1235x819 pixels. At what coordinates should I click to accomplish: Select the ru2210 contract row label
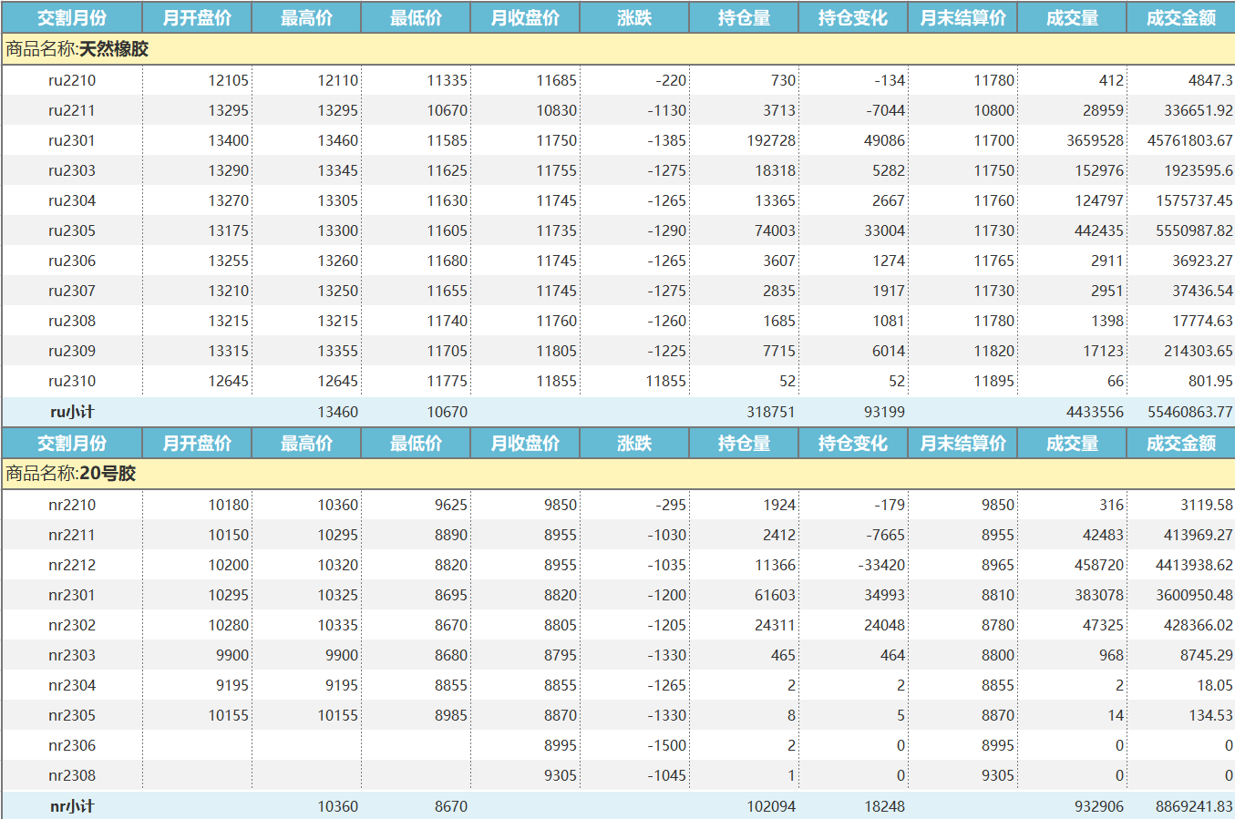(x=72, y=80)
